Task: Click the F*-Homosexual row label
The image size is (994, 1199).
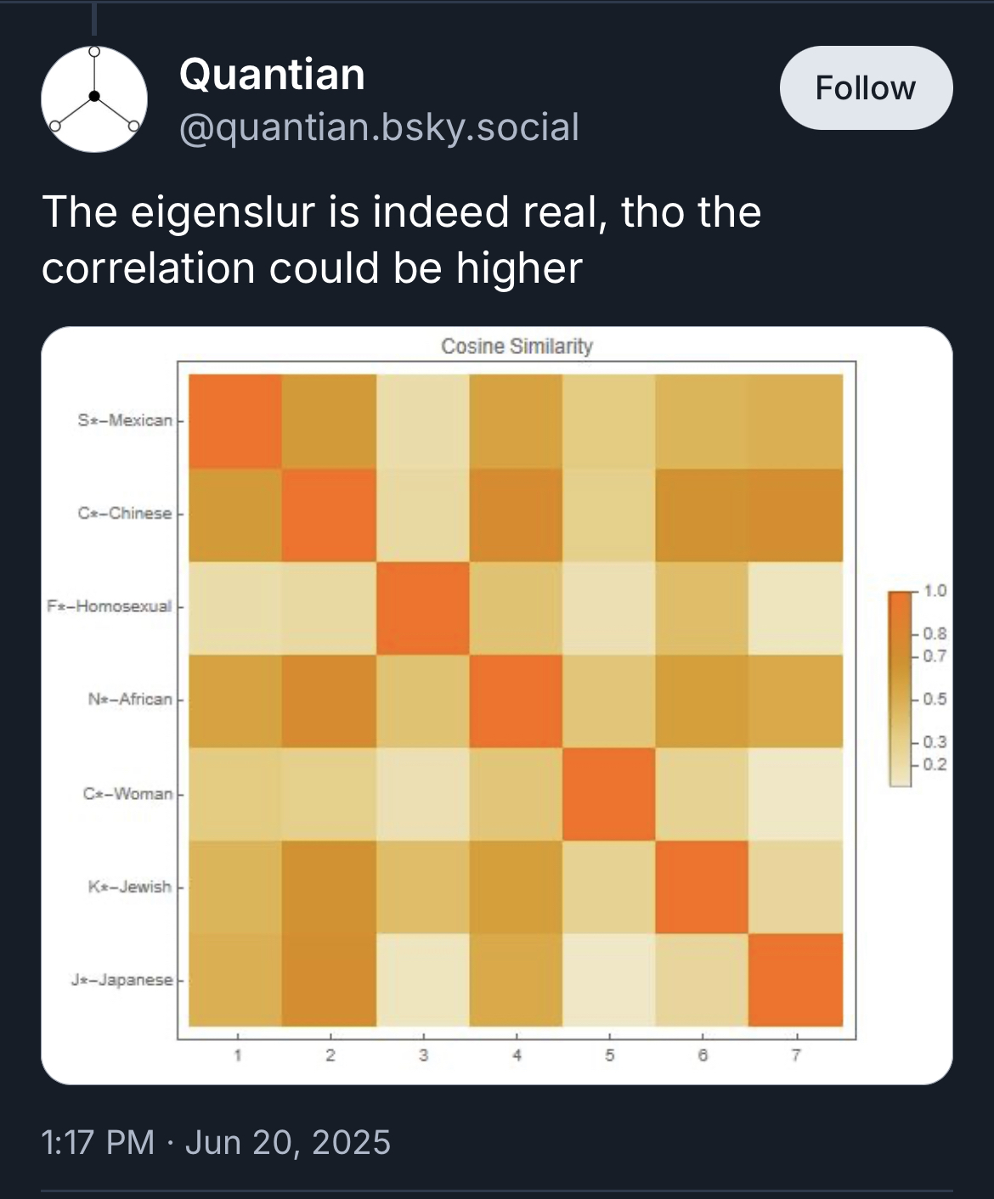Action: pos(110,606)
